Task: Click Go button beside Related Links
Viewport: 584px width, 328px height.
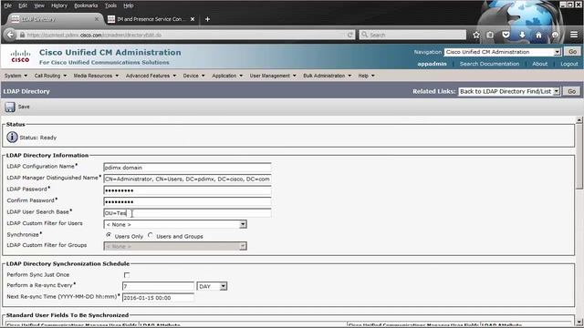Action: (x=572, y=91)
